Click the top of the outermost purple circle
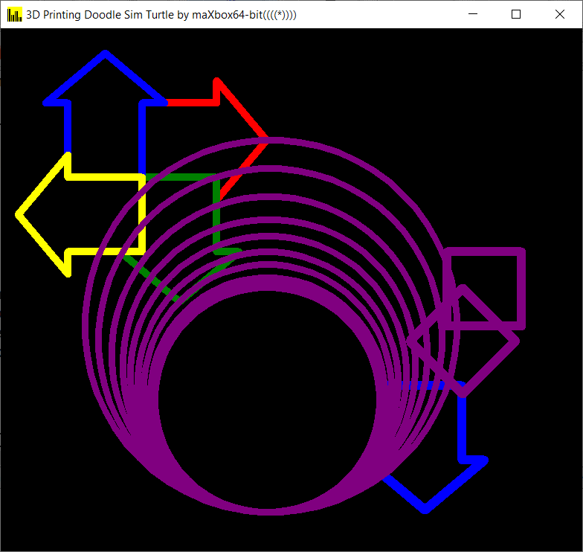Screen dimensions: 583x552 (x=269, y=141)
